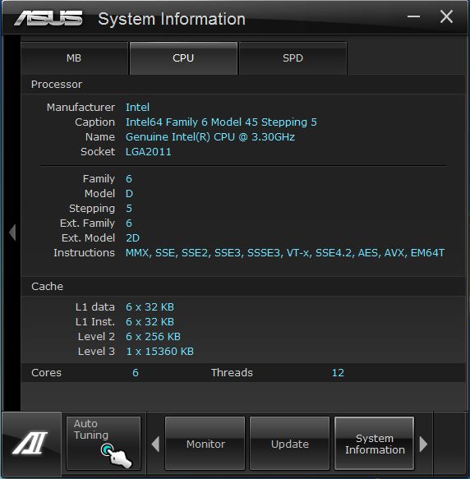This screenshot has width=470, height=479.
Task: Minimize the System Information window
Action: [413, 16]
